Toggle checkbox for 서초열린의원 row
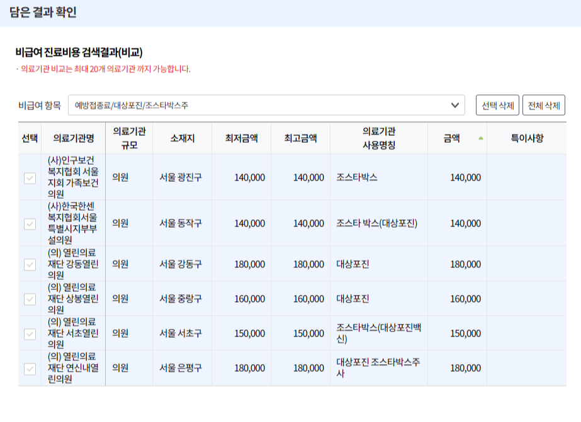Viewport: 581px width, 422px height. pyautogui.click(x=28, y=333)
